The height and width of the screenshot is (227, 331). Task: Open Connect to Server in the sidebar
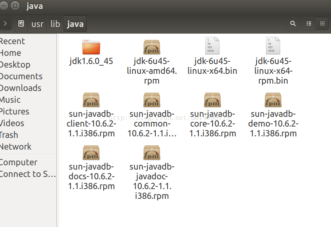click(x=28, y=174)
